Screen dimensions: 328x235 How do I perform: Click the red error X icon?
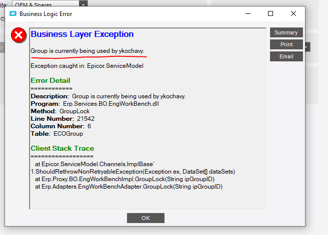click(18, 35)
